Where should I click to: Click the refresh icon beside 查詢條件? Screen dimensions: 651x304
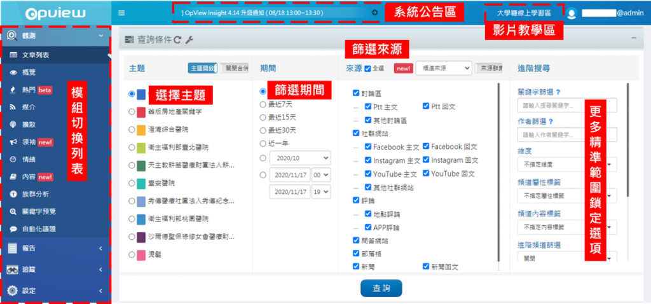[x=177, y=40]
